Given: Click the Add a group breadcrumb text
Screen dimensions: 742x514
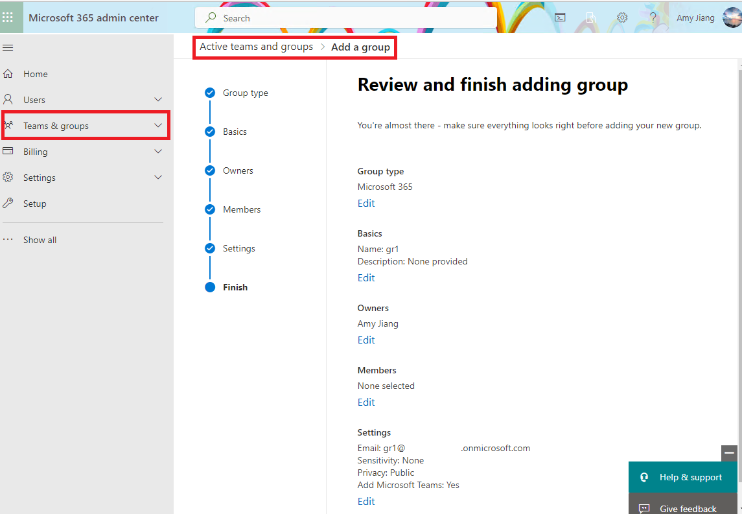Looking at the screenshot, I should (x=360, y=47).
